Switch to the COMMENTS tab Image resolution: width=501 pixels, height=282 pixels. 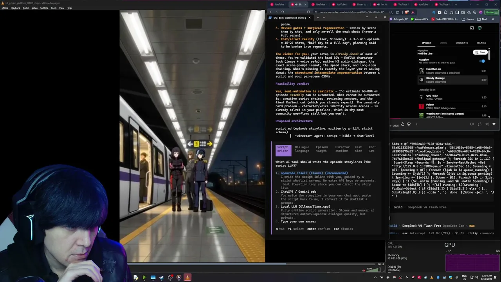pyautogui.click(x=462, y=43)
